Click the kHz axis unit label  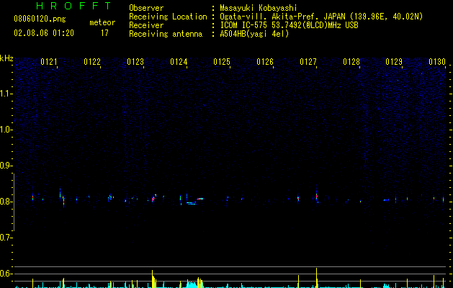(x=6, y=58)
